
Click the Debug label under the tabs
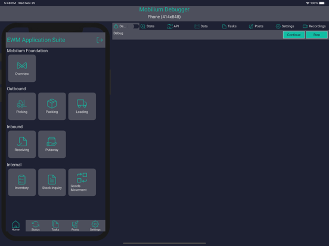point(119,33)
